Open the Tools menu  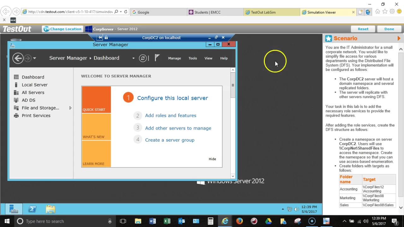pyautogui.click(x=193, y=58)
